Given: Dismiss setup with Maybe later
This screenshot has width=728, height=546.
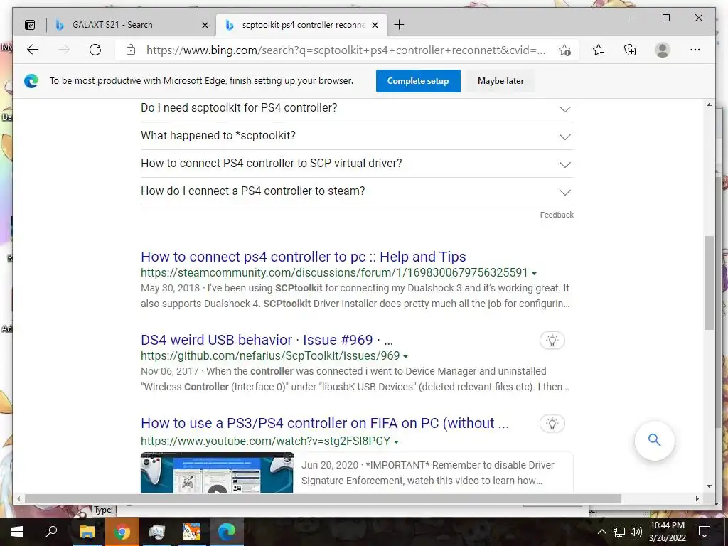Looking at the screenshot, I should coord(500,81).
